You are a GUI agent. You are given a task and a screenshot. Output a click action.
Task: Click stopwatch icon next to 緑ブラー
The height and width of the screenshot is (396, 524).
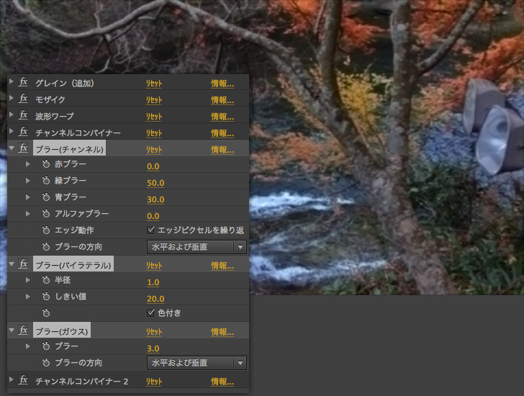coord(46,181)
